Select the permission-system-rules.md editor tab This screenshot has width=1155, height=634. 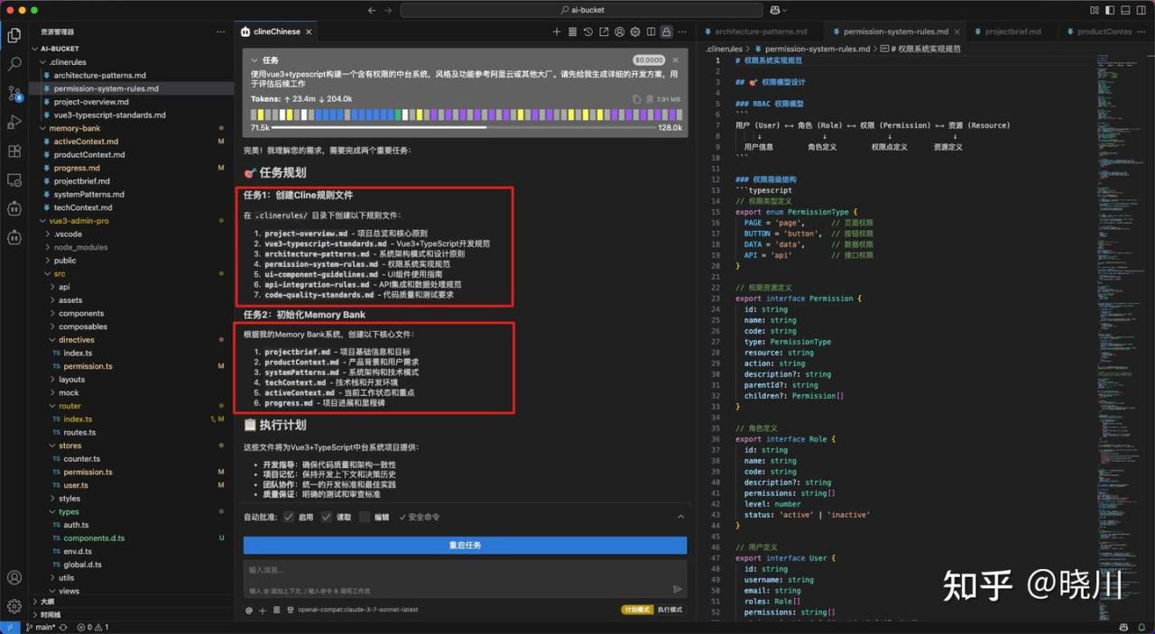click(x=893, y=32)
